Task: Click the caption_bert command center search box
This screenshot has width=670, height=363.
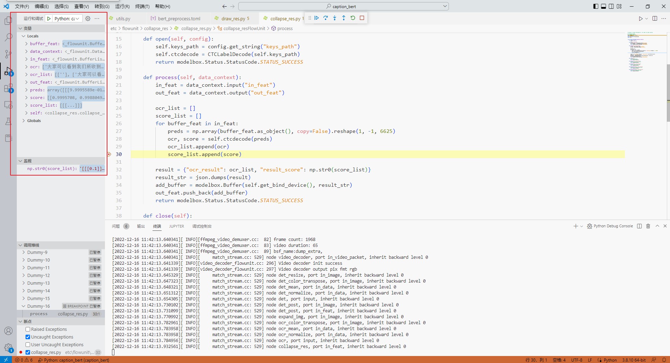Action: 344,6
